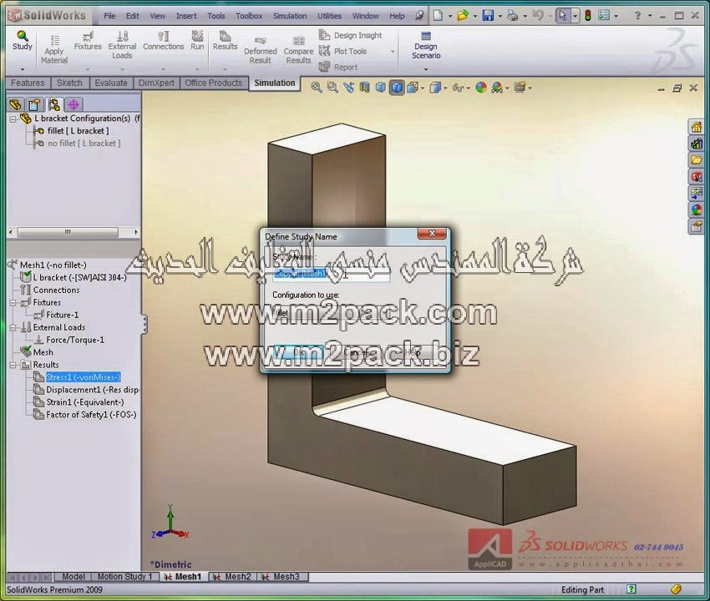This screenshot has height=601, width=710.
Task: Create a new document icon
Action: 438,16
